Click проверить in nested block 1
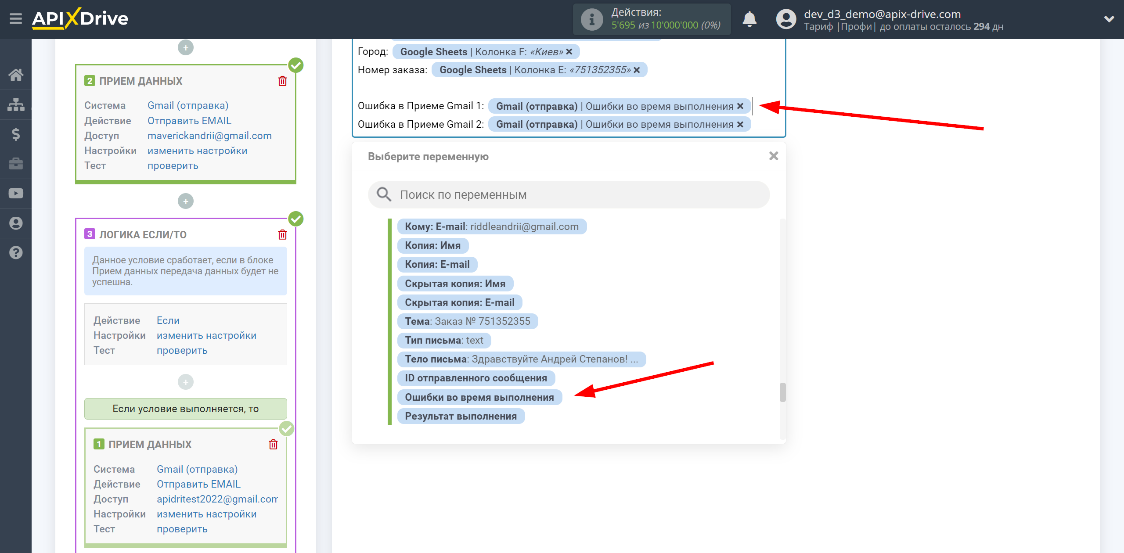The image size is (1124, 553). pyautogui.click(x=182, y=529)
